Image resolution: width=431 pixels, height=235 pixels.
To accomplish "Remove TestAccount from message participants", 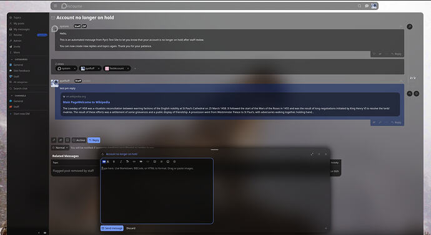I will click(x=128, y=69).
